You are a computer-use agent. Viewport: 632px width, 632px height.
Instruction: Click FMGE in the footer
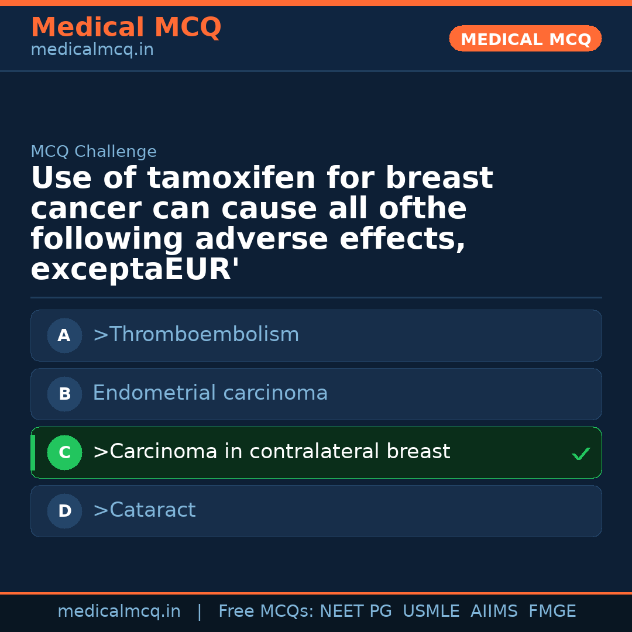coord(552,612)
